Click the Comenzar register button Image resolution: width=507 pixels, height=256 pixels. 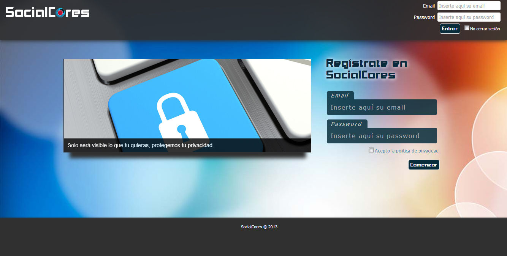tap(424, 165)
